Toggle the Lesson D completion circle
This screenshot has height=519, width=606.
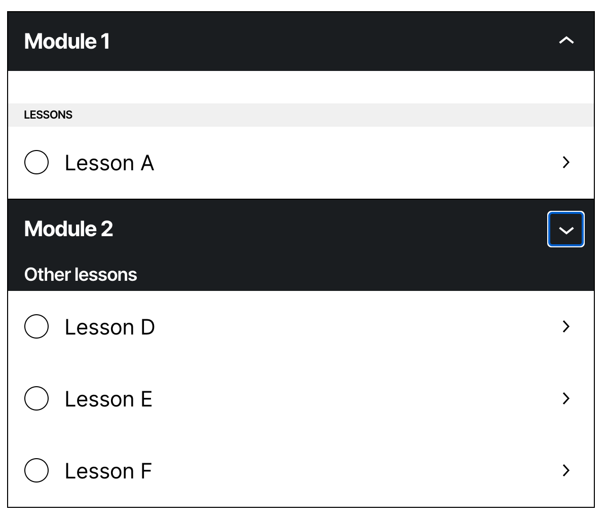tap(36, 326)
